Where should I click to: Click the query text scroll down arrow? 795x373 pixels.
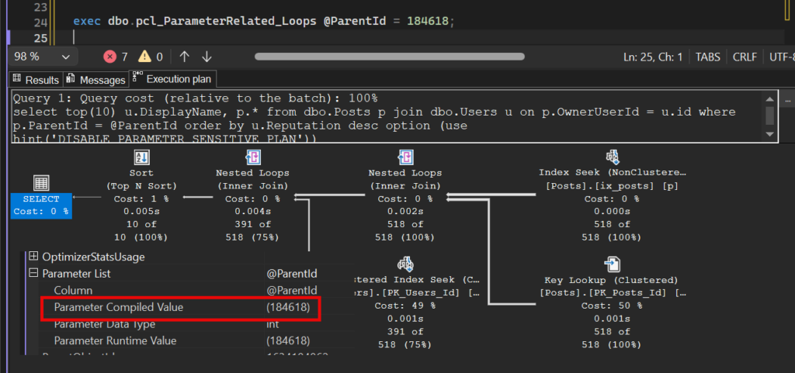pos(769,134)
